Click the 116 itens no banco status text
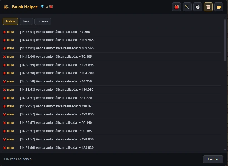The image size is (228, 166). pyautogui.click(x=18, y=159)
